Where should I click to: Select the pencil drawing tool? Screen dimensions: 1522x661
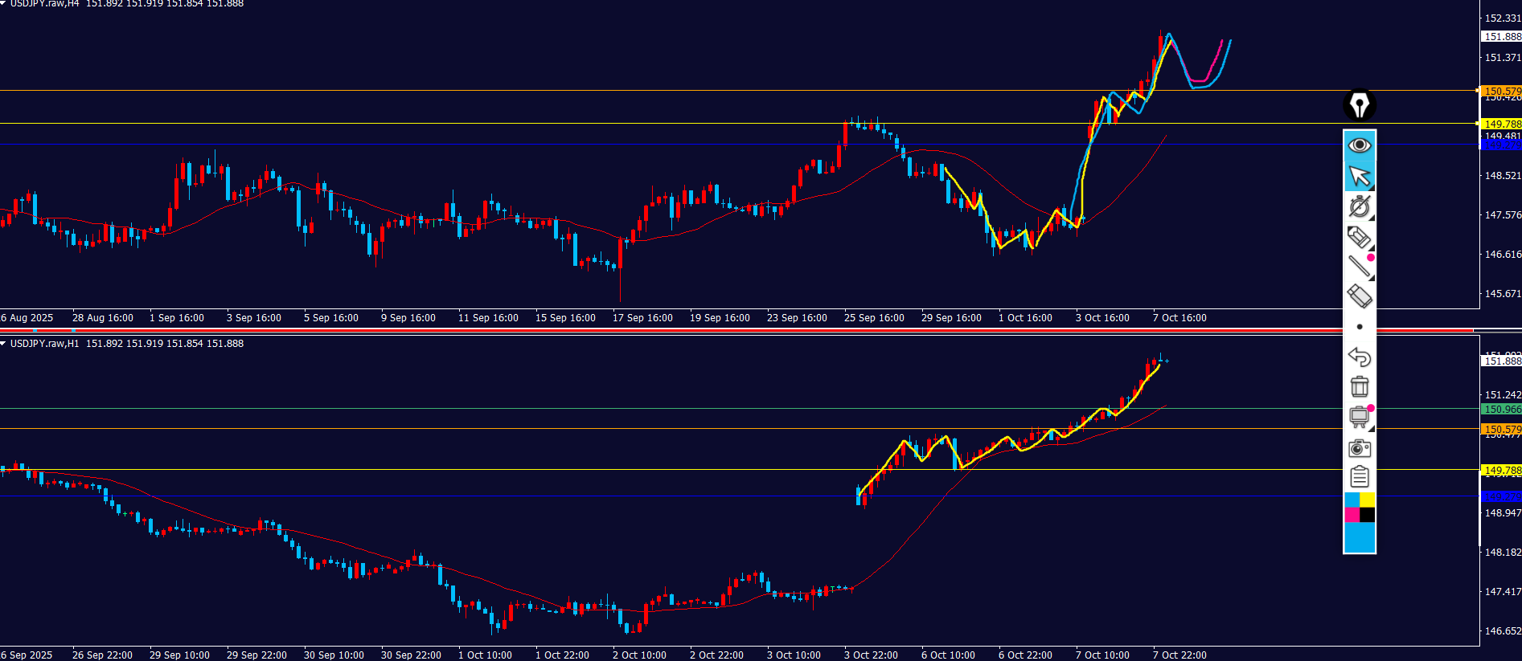1359,237
